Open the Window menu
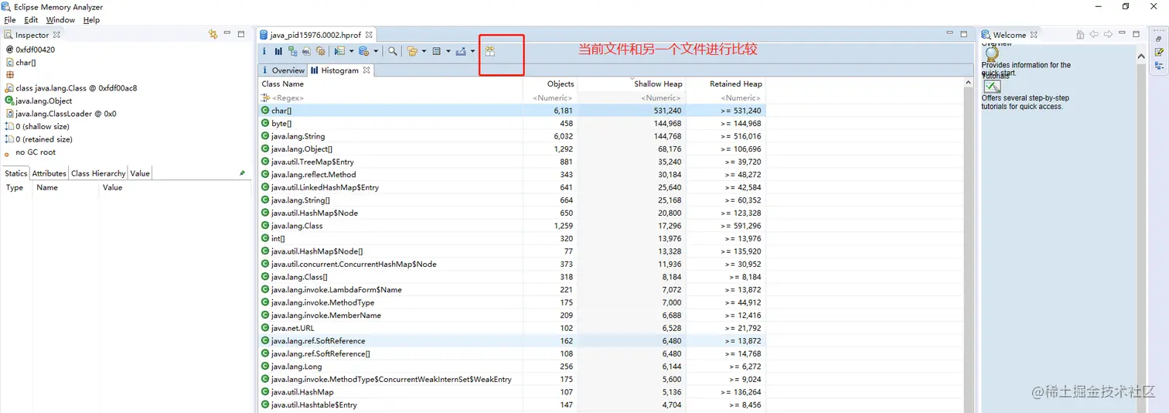Image resolution: width=1169 pixels, height=413 pixels. 60,20
